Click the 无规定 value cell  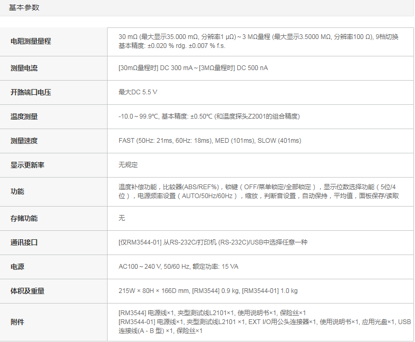[x=128, y=165]
